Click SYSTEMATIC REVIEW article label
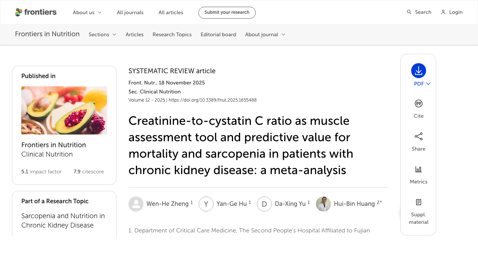Image resolution: width=478 pixels, height=269 pixels. click(x=172, y=71)
